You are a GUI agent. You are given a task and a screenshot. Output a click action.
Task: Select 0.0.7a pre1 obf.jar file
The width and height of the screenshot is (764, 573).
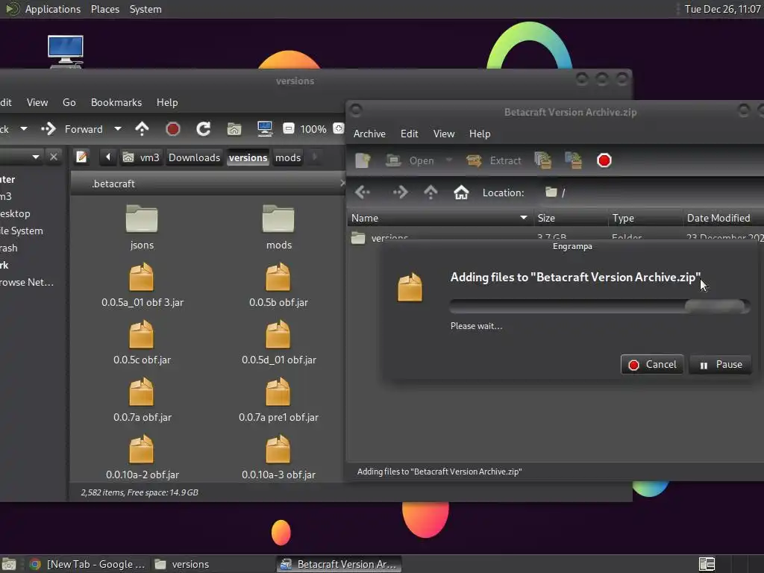click(x=279, y=400)
